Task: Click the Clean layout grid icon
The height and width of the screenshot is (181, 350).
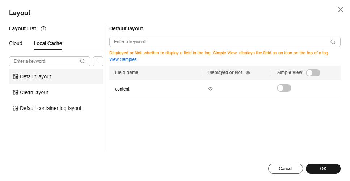Action: coord(15,92)
